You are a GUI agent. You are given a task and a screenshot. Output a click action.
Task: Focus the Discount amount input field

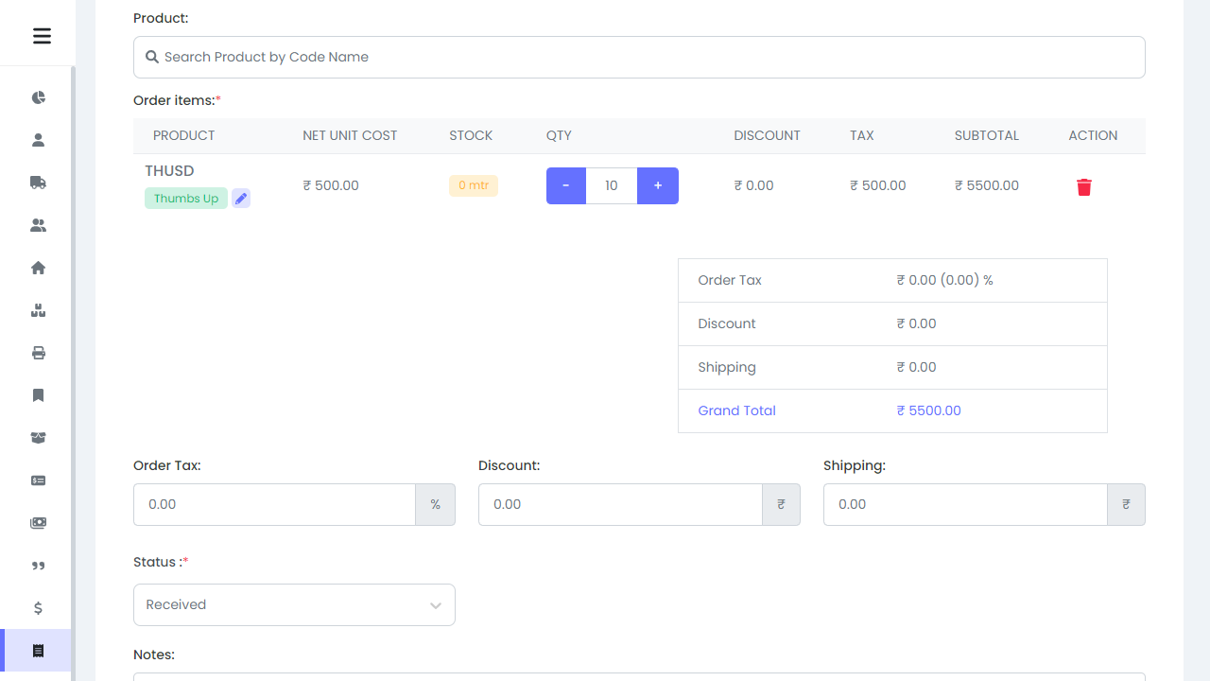coord(619,504)
